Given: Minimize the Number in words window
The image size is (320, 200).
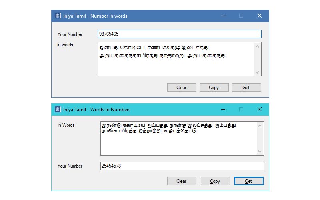Looking at the screenshot, I should click(223, 16).
